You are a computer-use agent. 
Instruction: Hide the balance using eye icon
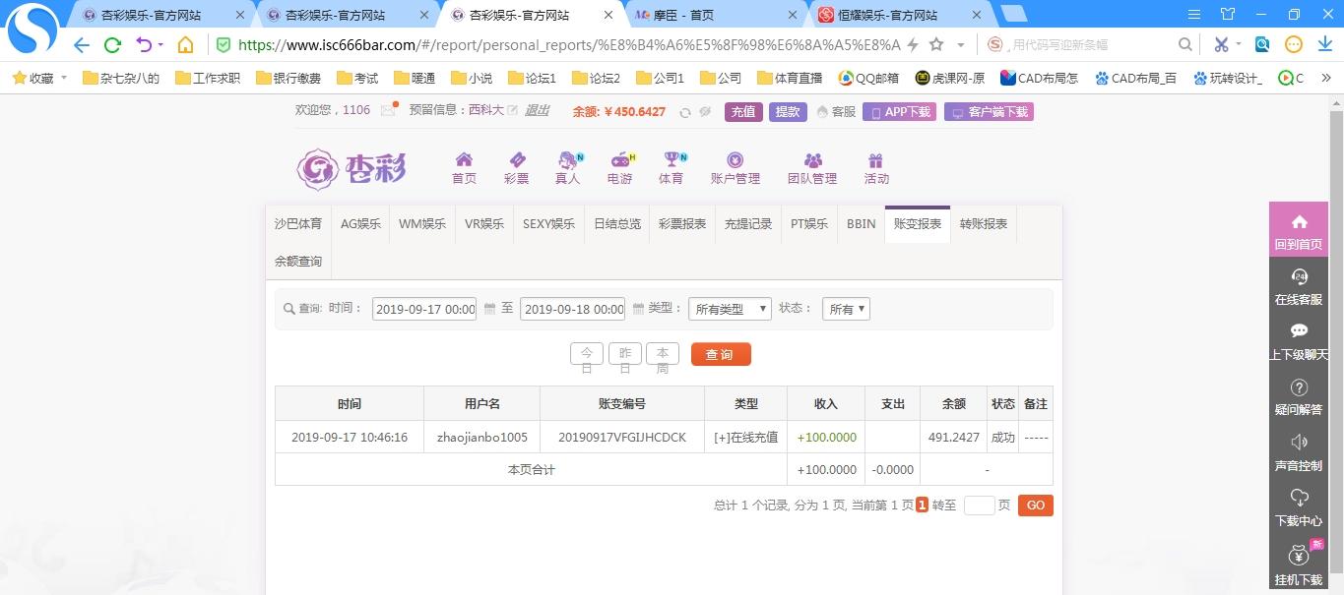705,112
